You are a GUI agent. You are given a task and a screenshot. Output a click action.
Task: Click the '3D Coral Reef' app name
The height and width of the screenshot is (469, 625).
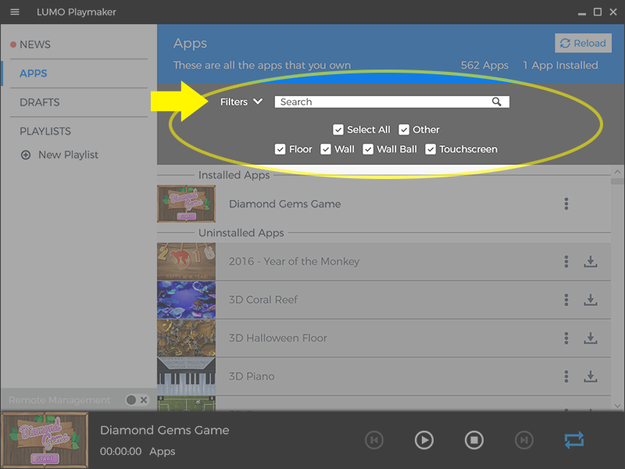click(263, 300)
